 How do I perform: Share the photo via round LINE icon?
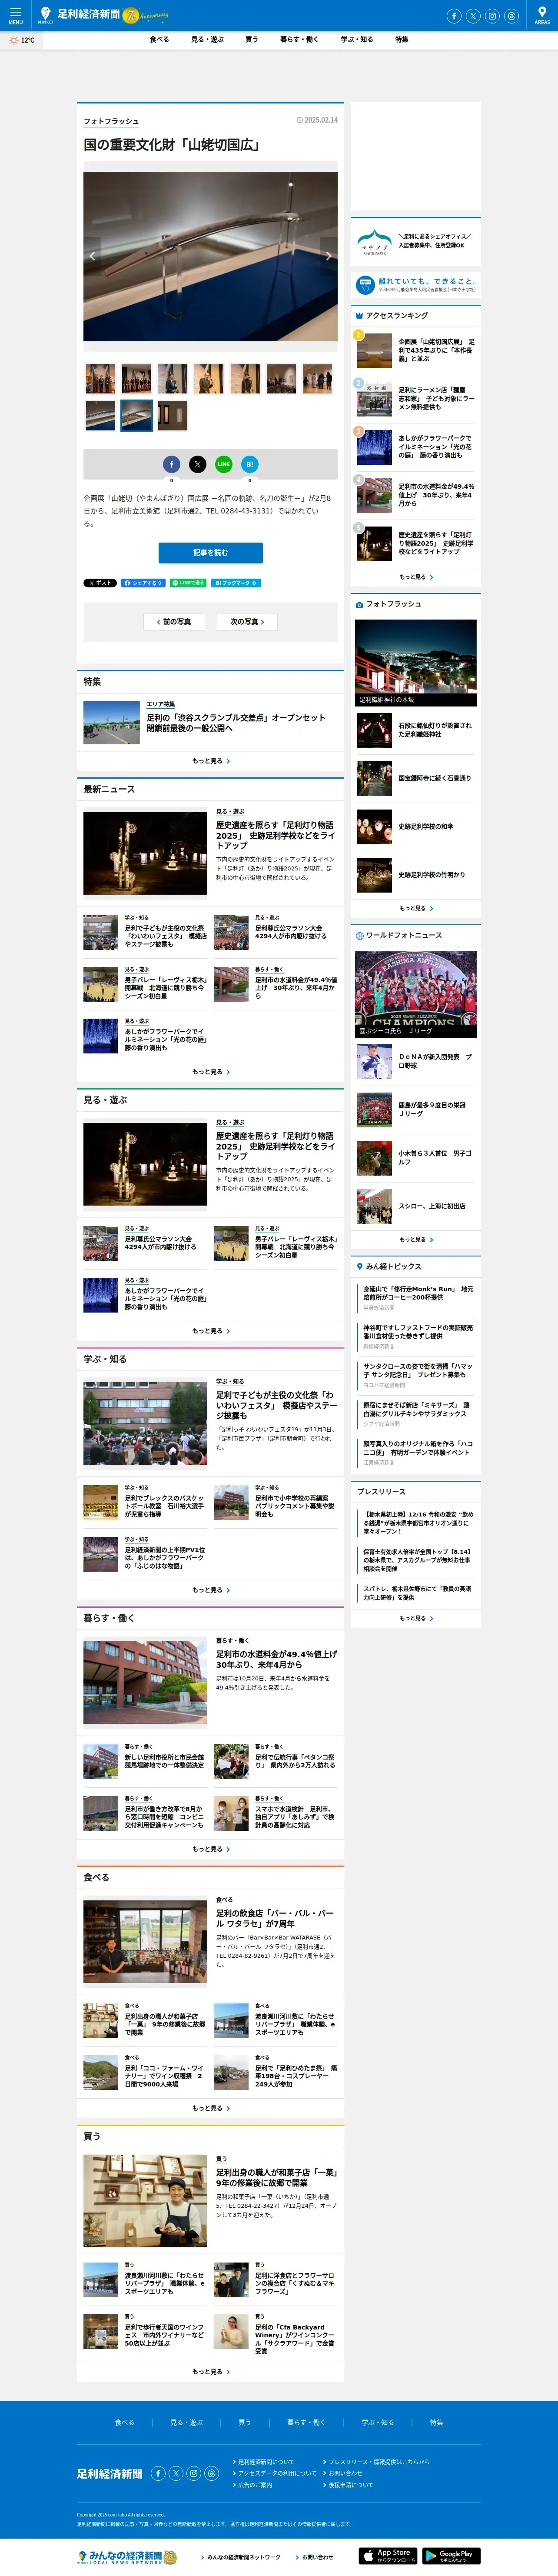224,464
